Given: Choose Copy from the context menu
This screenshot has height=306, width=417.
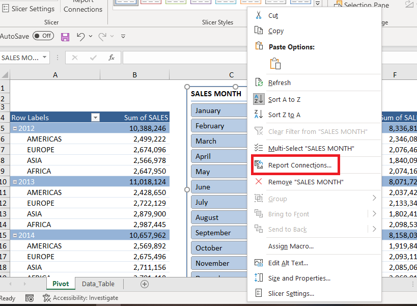Looking at the screenshot, I should point(314,31).
